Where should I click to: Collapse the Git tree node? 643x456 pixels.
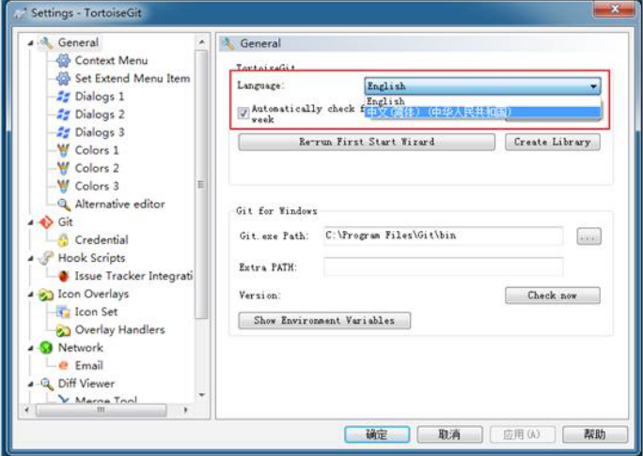(31, 222)
